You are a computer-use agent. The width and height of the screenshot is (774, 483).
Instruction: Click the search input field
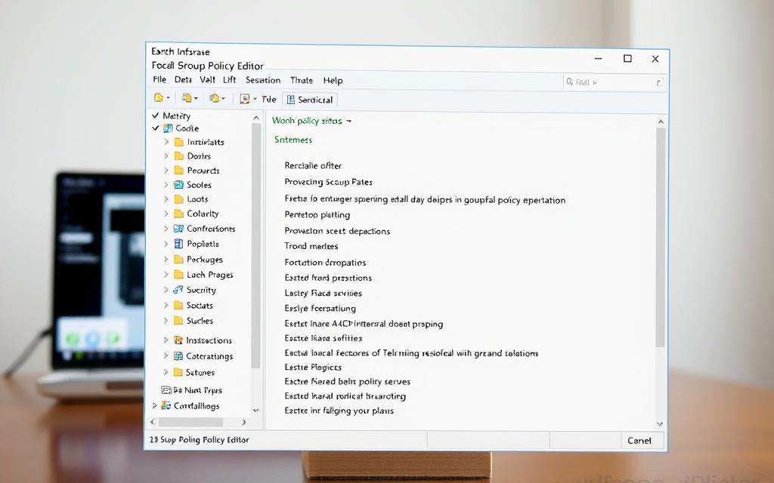pos(614,82)
